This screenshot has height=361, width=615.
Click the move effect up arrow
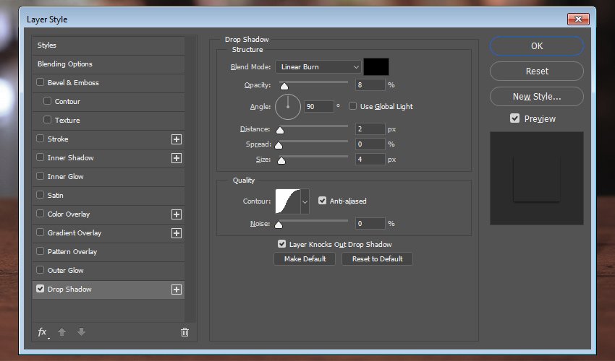point(61,332)
